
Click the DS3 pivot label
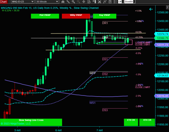point(105,110)
